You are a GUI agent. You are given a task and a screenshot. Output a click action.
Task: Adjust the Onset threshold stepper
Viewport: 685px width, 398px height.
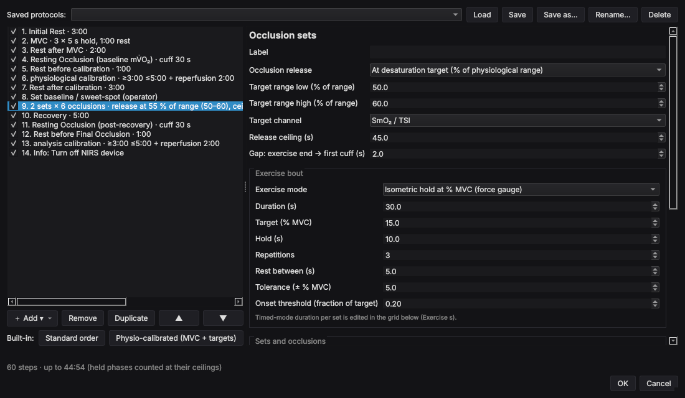655,303
